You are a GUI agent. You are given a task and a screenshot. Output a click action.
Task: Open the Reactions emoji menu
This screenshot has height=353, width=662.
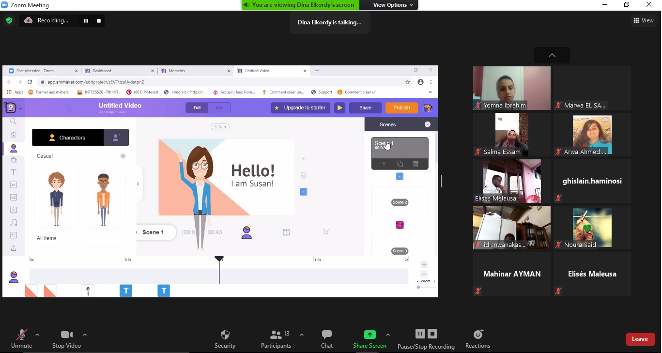coord(477,338)
